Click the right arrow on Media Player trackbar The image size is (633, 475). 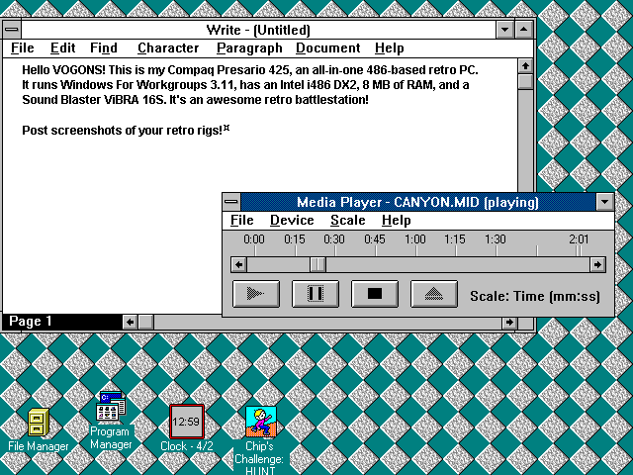pos(597,265)
